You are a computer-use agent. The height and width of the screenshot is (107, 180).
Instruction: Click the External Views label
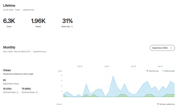point(28,92)
